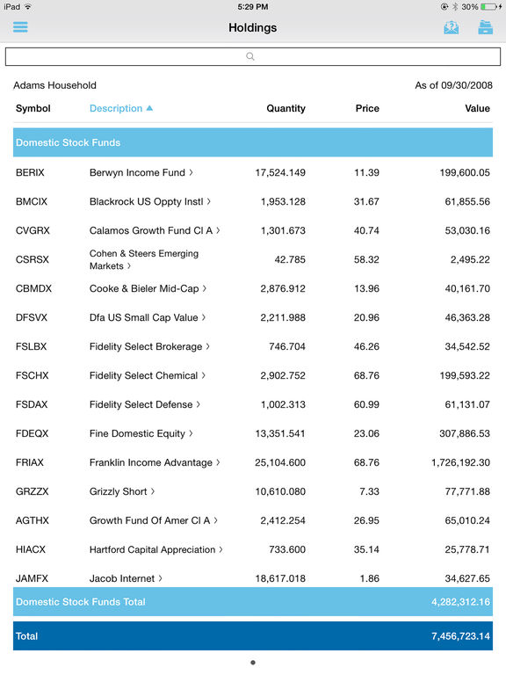The height and width of the screenshot is (675, 506).
Task: Tap the envelope message icon in header
Action: [x=451, y=27]
